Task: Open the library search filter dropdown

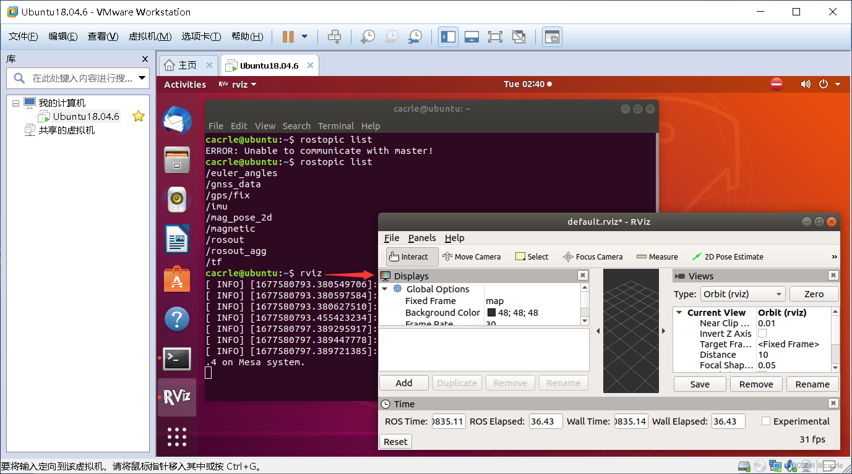Action: click(143, 78)
